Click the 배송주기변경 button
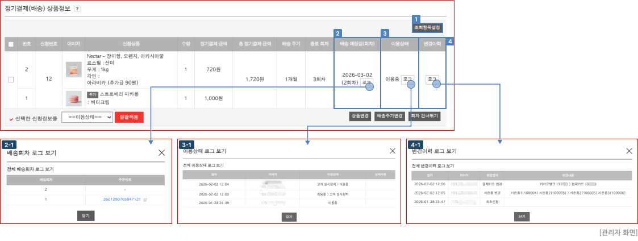 pos(390,116)
